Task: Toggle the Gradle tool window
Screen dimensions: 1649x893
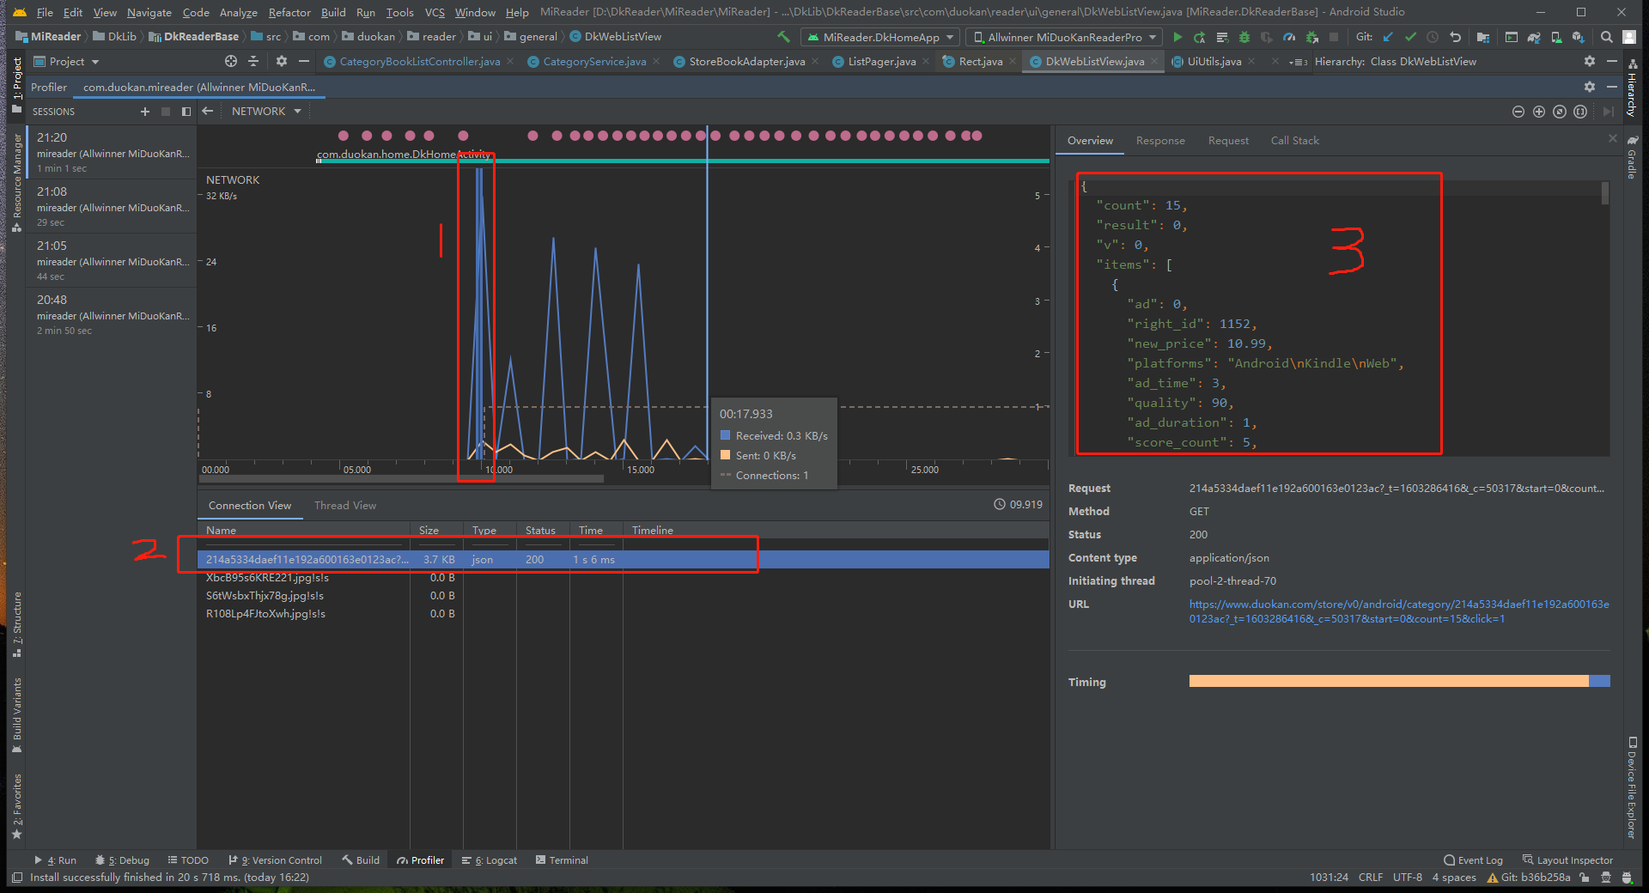Action: 1632,157
